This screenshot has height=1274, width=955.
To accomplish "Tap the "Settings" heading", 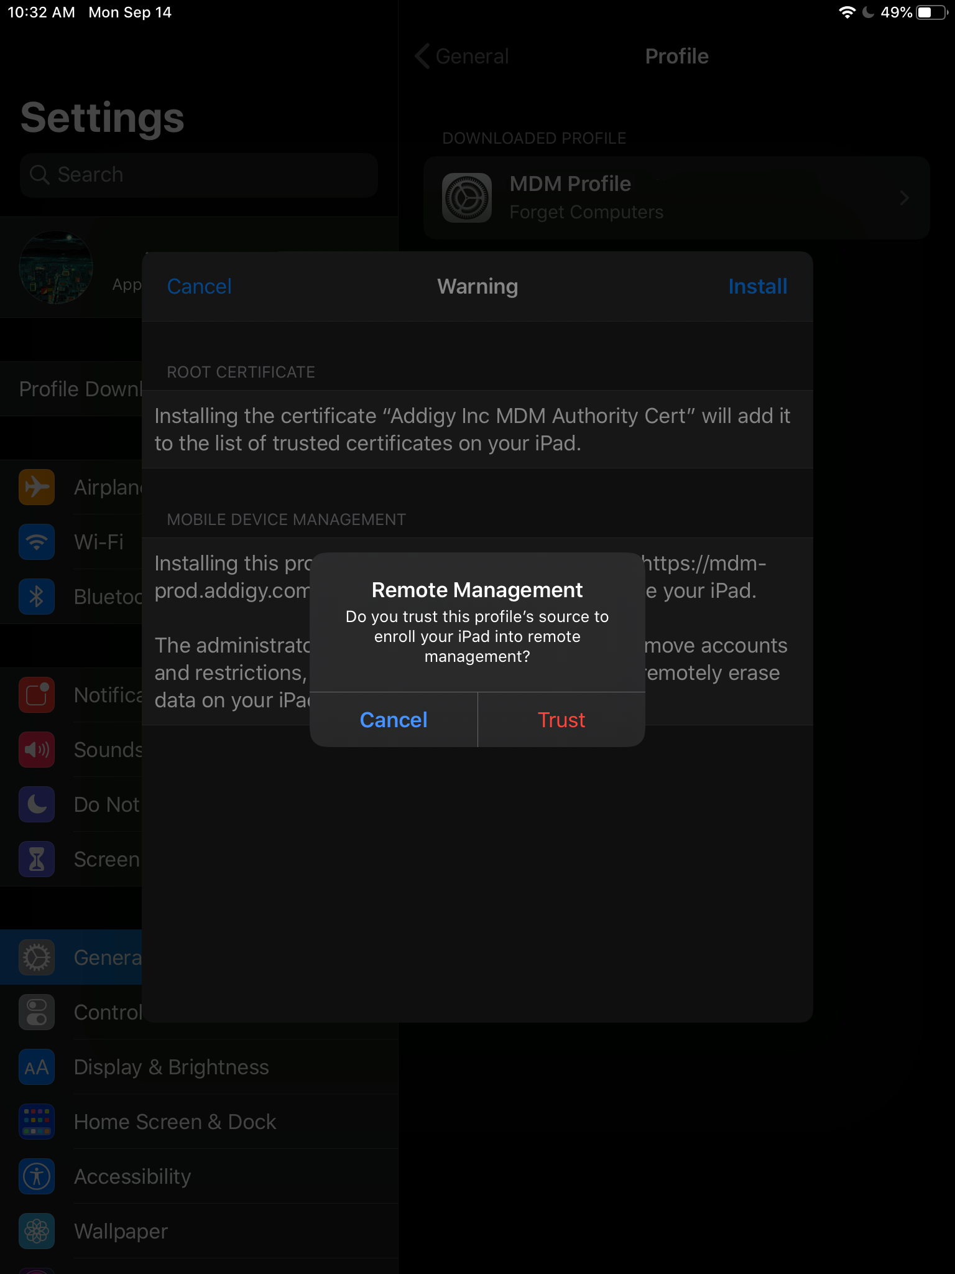I will [103, 118].
